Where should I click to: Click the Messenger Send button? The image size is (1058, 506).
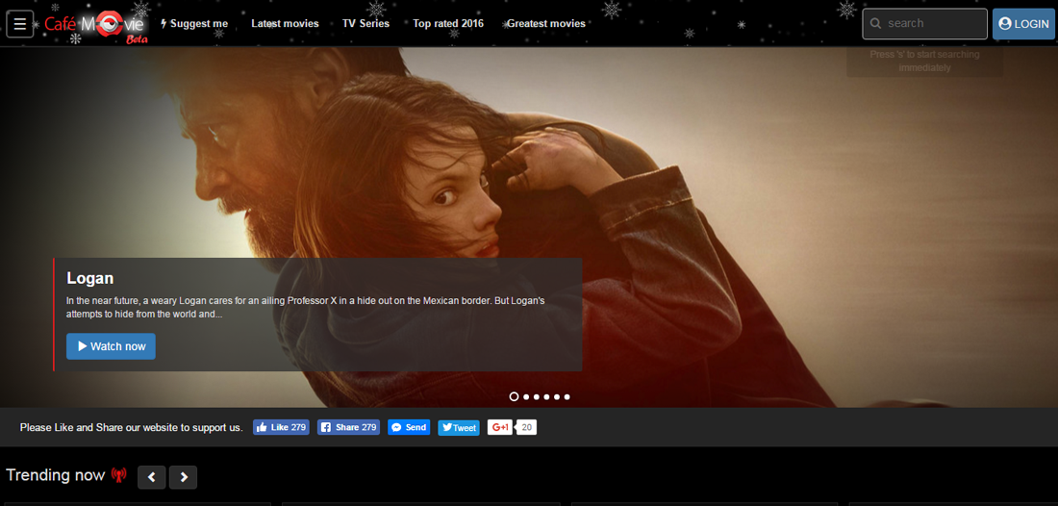[x=409, y=427]
